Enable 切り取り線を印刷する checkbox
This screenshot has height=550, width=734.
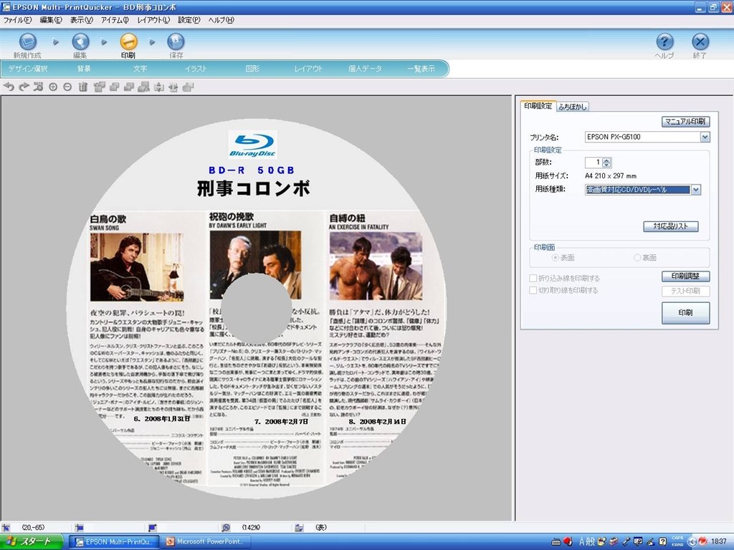click(533, 291)
